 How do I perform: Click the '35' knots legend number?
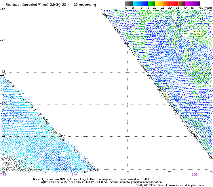click(177, 8)
